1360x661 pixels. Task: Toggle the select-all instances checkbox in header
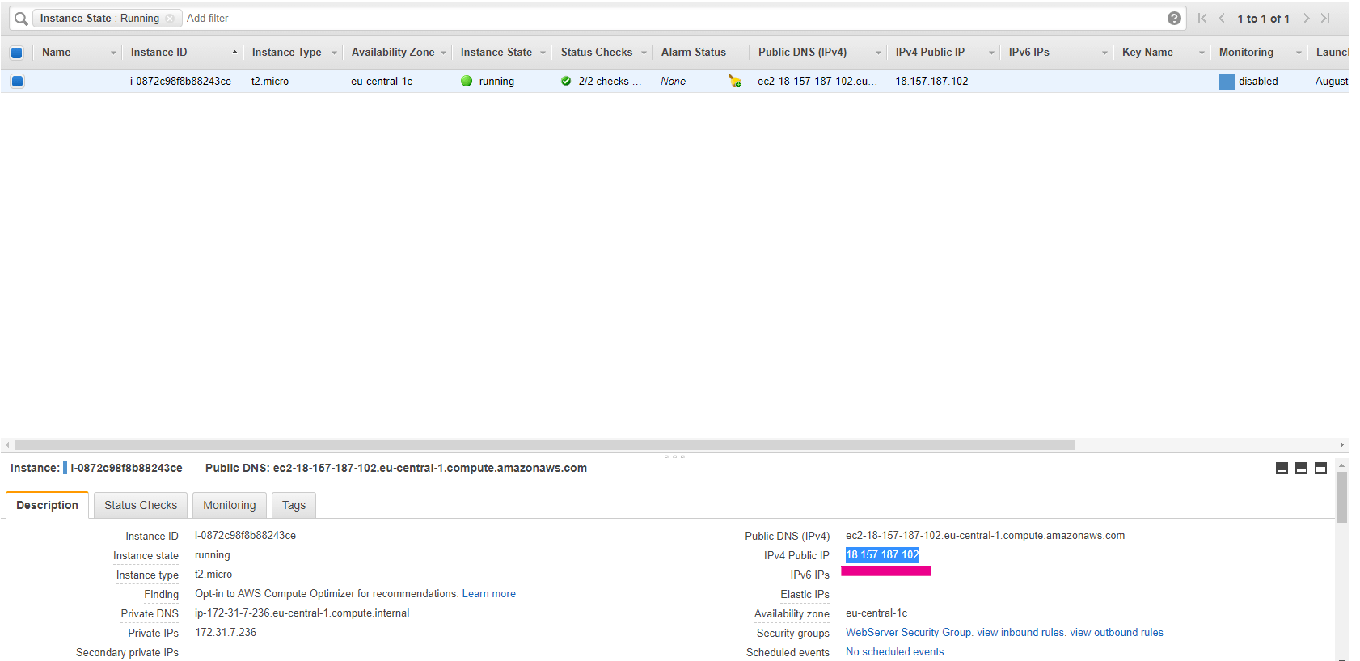[x=17, y=53]
